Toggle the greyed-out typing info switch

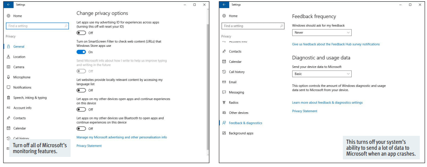tap(81, 71)
